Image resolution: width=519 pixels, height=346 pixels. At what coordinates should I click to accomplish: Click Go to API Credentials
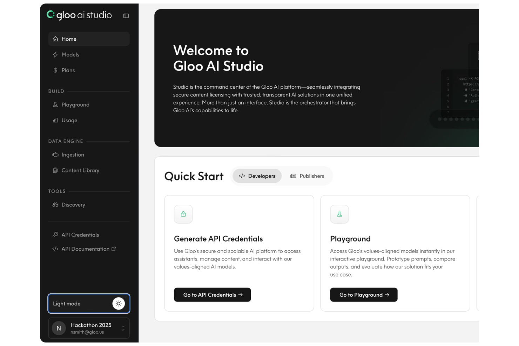(x=212, y=294)
